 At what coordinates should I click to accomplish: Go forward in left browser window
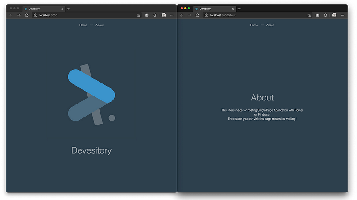pyautogui.click(x=19, y=15)
